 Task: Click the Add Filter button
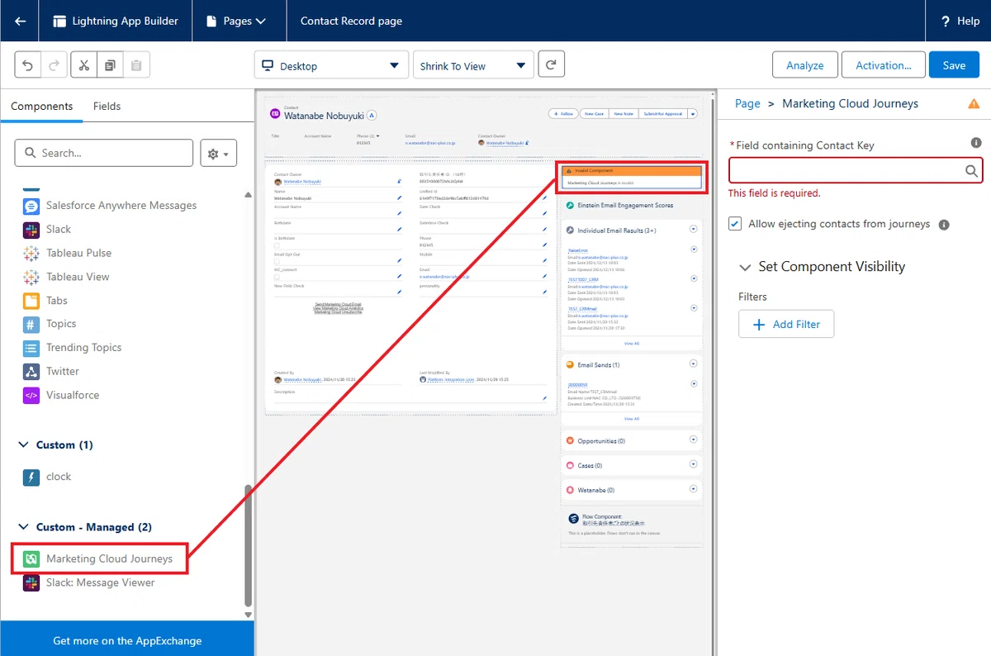coord(786,324)
